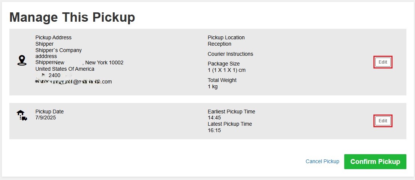
Task: Edit the pickup address details
Action: click(383, 62)
